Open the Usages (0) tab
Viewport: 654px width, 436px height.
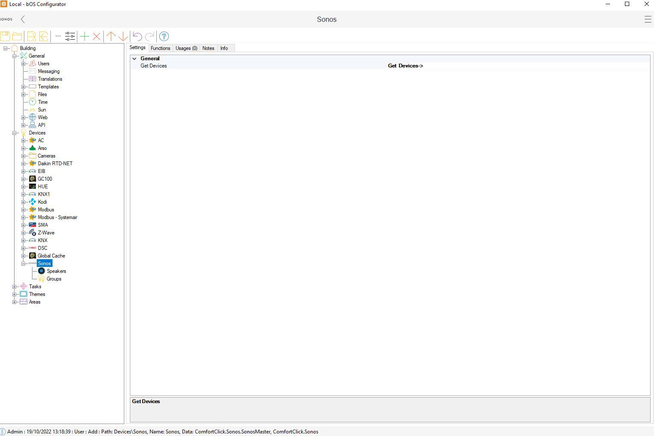(187, 48)
